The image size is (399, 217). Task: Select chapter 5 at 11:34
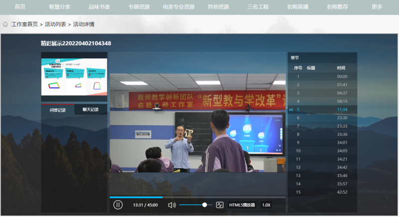322,109
